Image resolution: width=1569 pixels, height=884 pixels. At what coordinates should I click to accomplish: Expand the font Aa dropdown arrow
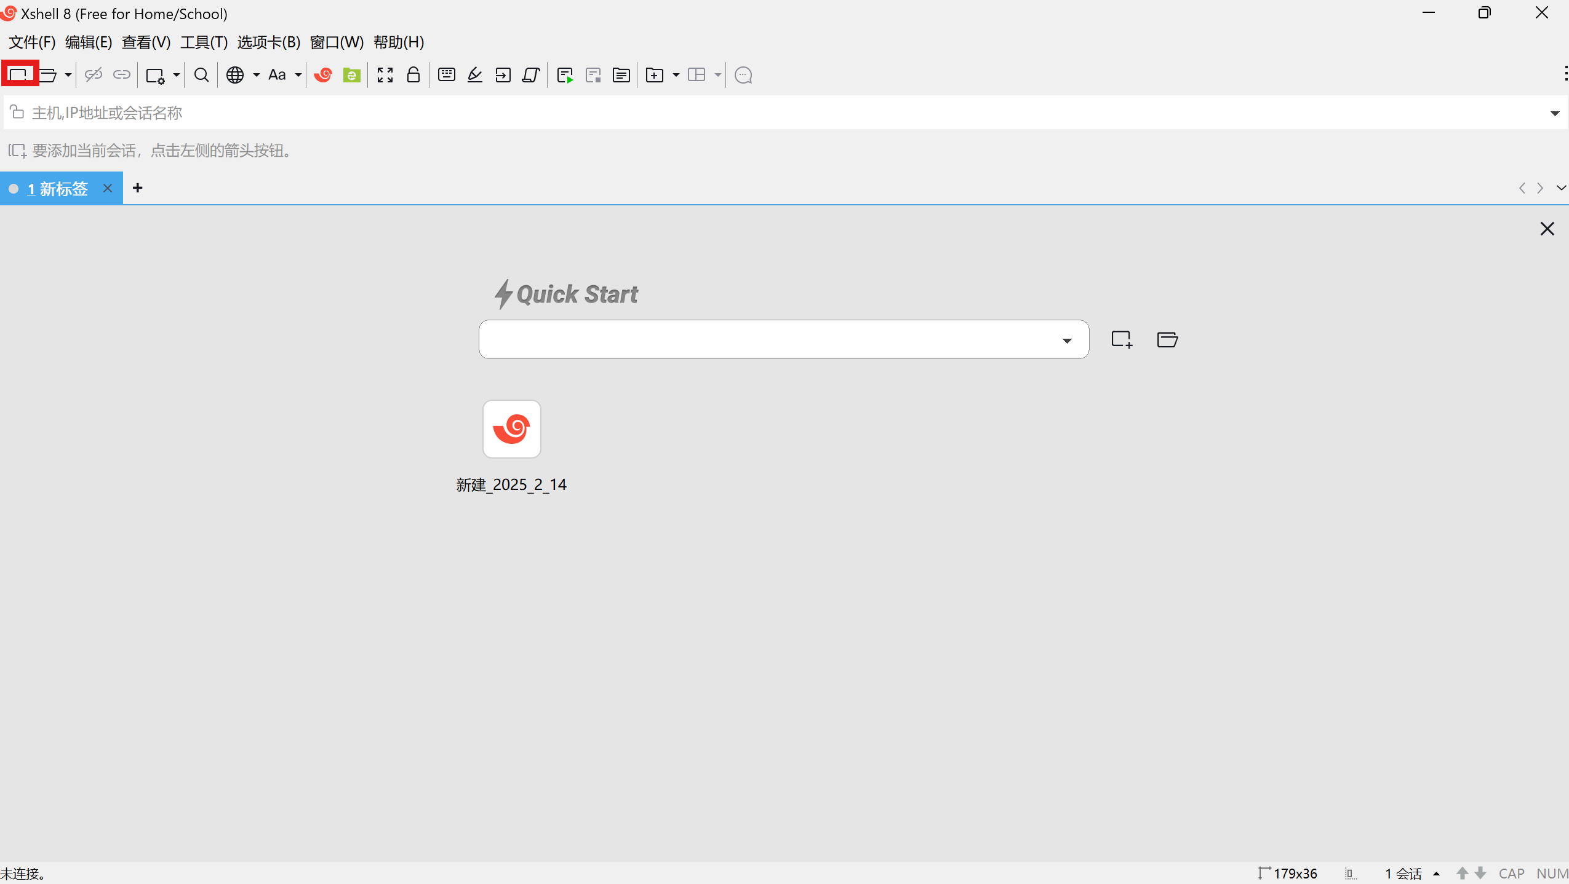pos(298,75)
